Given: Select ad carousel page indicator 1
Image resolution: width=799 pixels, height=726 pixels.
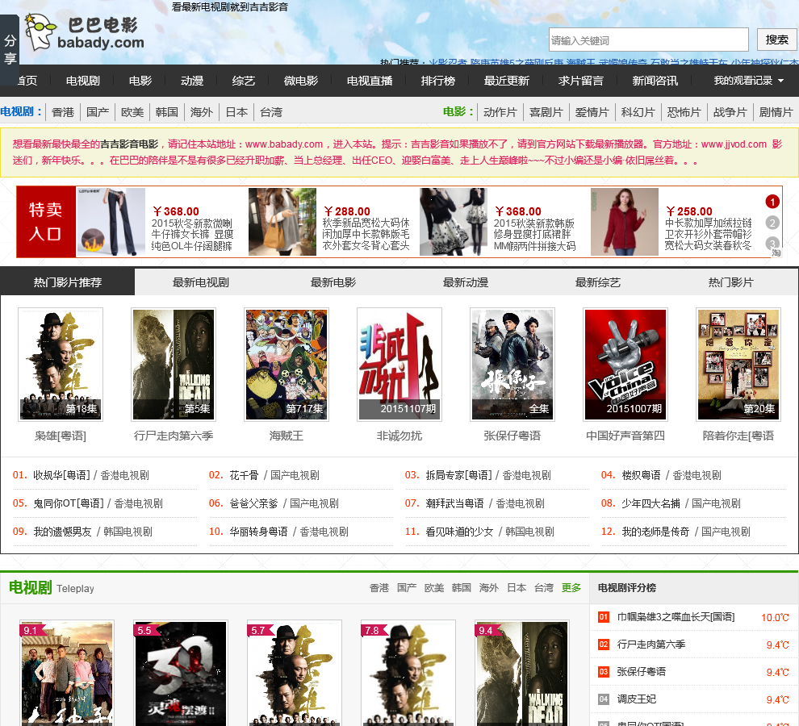Looking at the screenshot, I should 772,202.
